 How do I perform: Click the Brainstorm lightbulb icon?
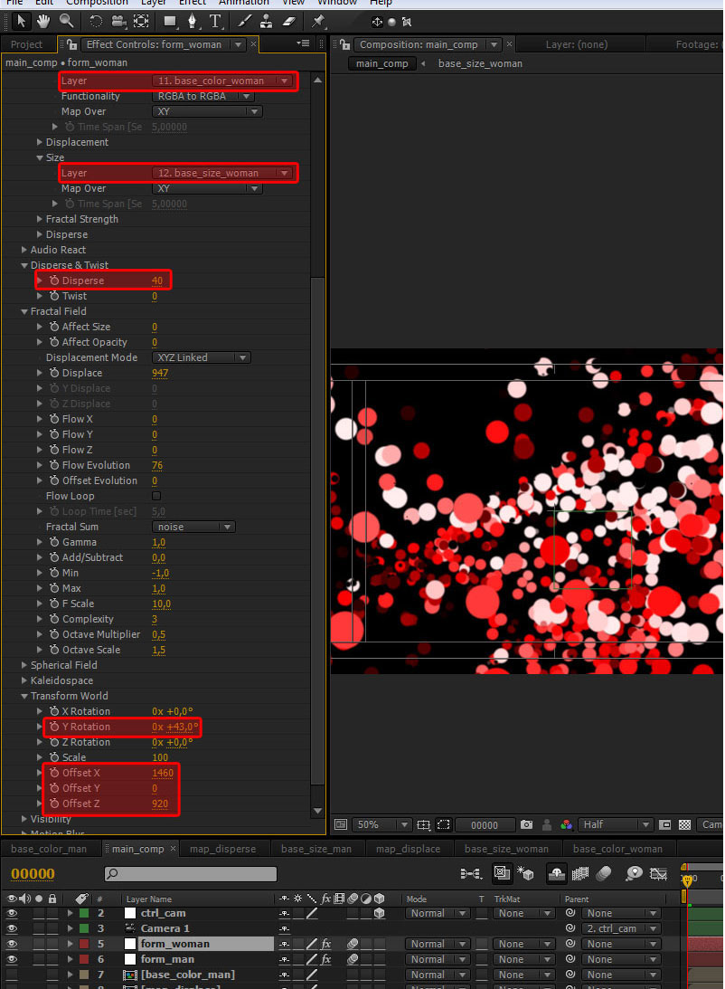[x=635, y=873]
